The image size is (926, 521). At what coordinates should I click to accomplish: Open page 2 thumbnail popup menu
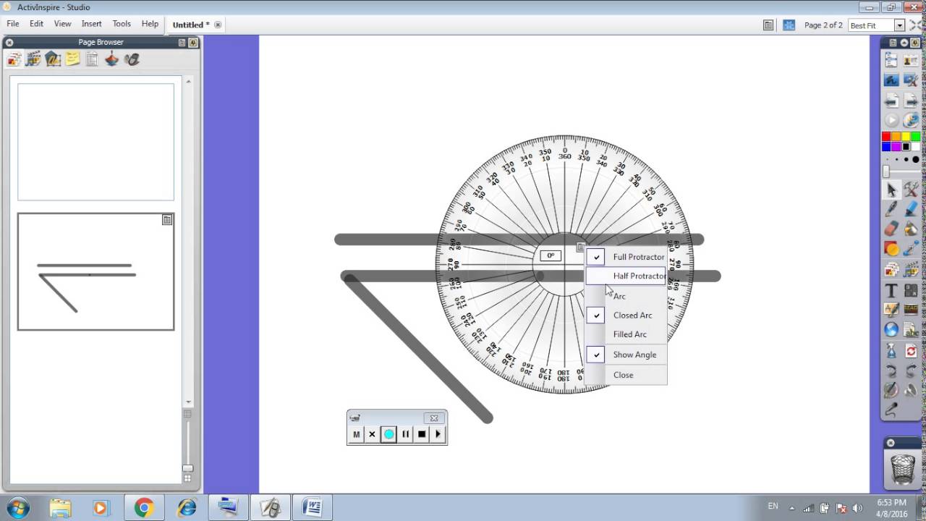(x=167, y=219)
